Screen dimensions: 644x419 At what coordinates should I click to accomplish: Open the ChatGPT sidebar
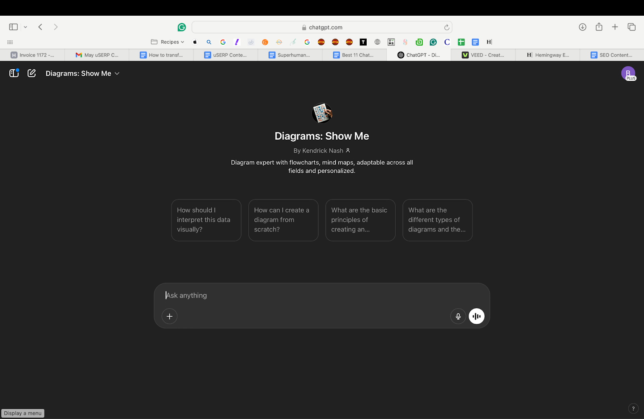(14, 73)
